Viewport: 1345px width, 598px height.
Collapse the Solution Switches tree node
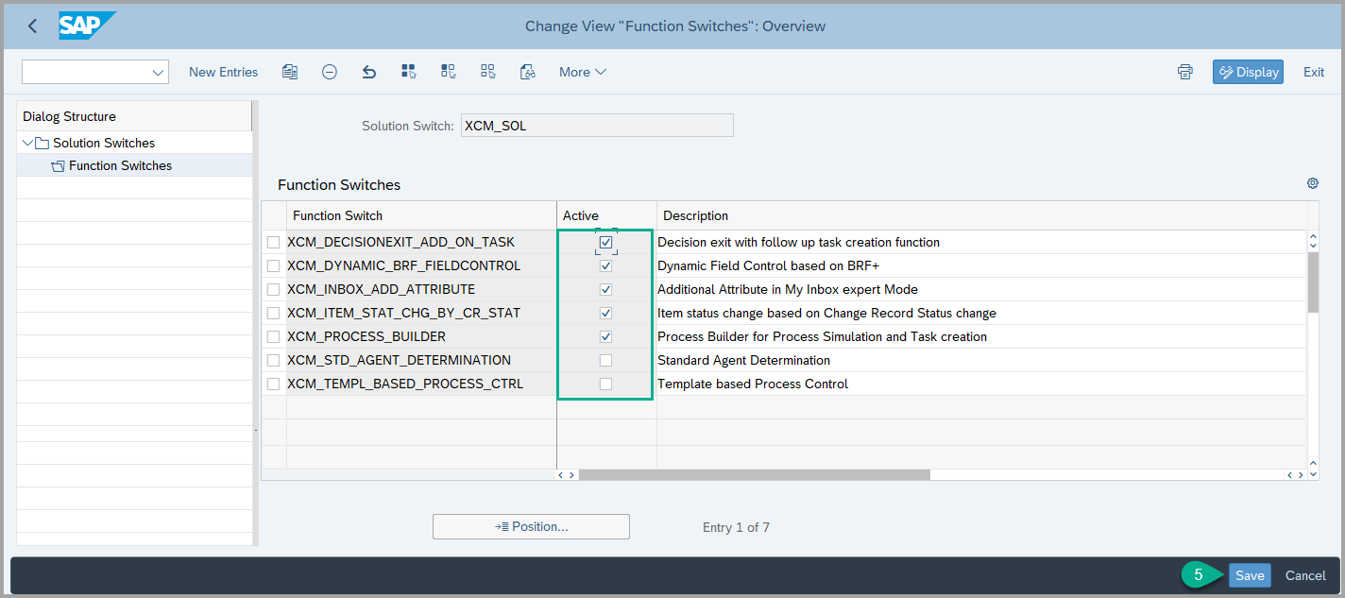27,143
